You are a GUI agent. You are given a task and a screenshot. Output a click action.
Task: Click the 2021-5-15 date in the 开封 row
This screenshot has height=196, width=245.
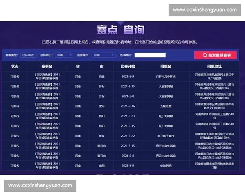128,87
